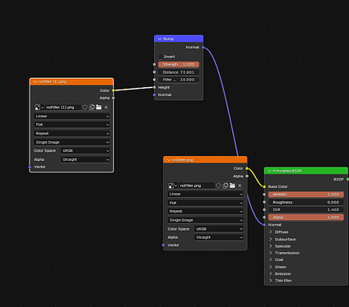Viewport: 349px width, 307px height.
Task: Open Flat projection dropdown in noFilter.png node
Action: click(x=205, y=203)
